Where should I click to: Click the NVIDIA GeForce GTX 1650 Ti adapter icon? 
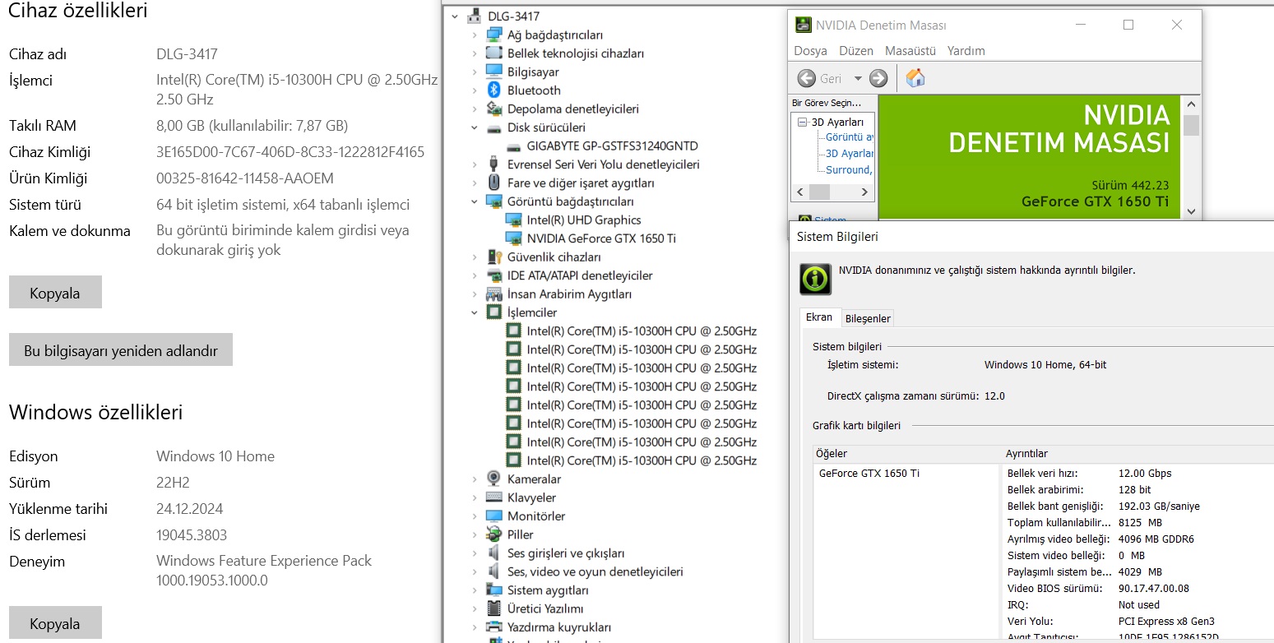pos(513,238)
